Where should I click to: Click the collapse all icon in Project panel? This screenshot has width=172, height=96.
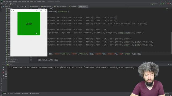[23, 6]
